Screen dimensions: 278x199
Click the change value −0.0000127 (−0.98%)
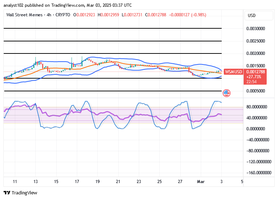tap(188, 15)
